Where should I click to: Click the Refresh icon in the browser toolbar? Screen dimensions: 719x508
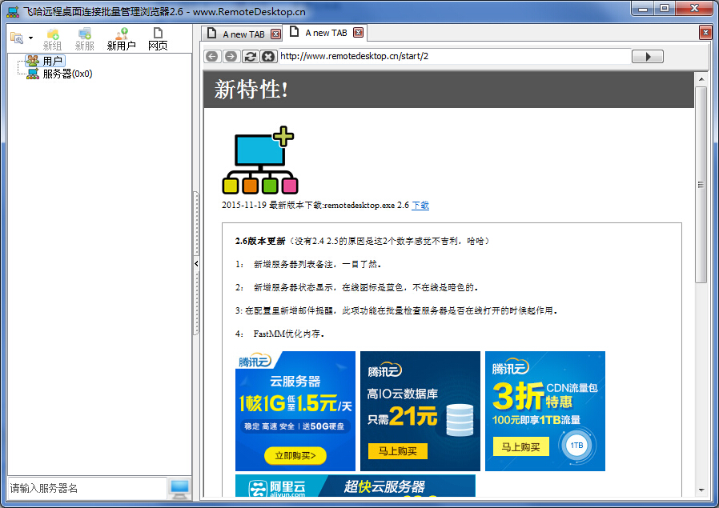click(x=251, y=56)
